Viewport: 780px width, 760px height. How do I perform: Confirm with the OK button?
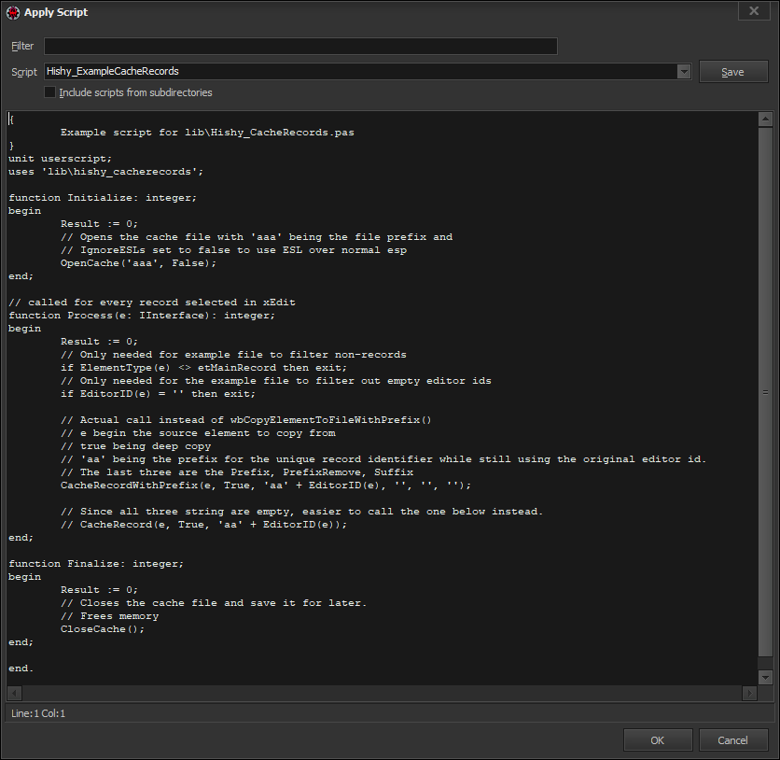click(658, 739)
